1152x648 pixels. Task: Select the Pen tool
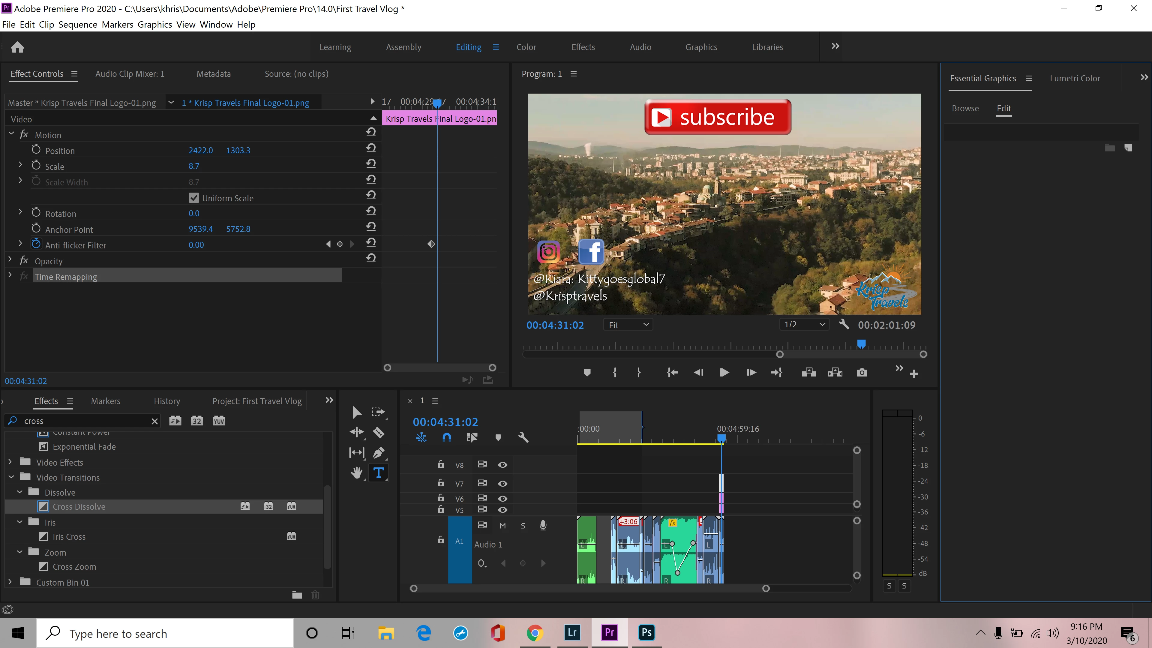[x=378, y=453]
